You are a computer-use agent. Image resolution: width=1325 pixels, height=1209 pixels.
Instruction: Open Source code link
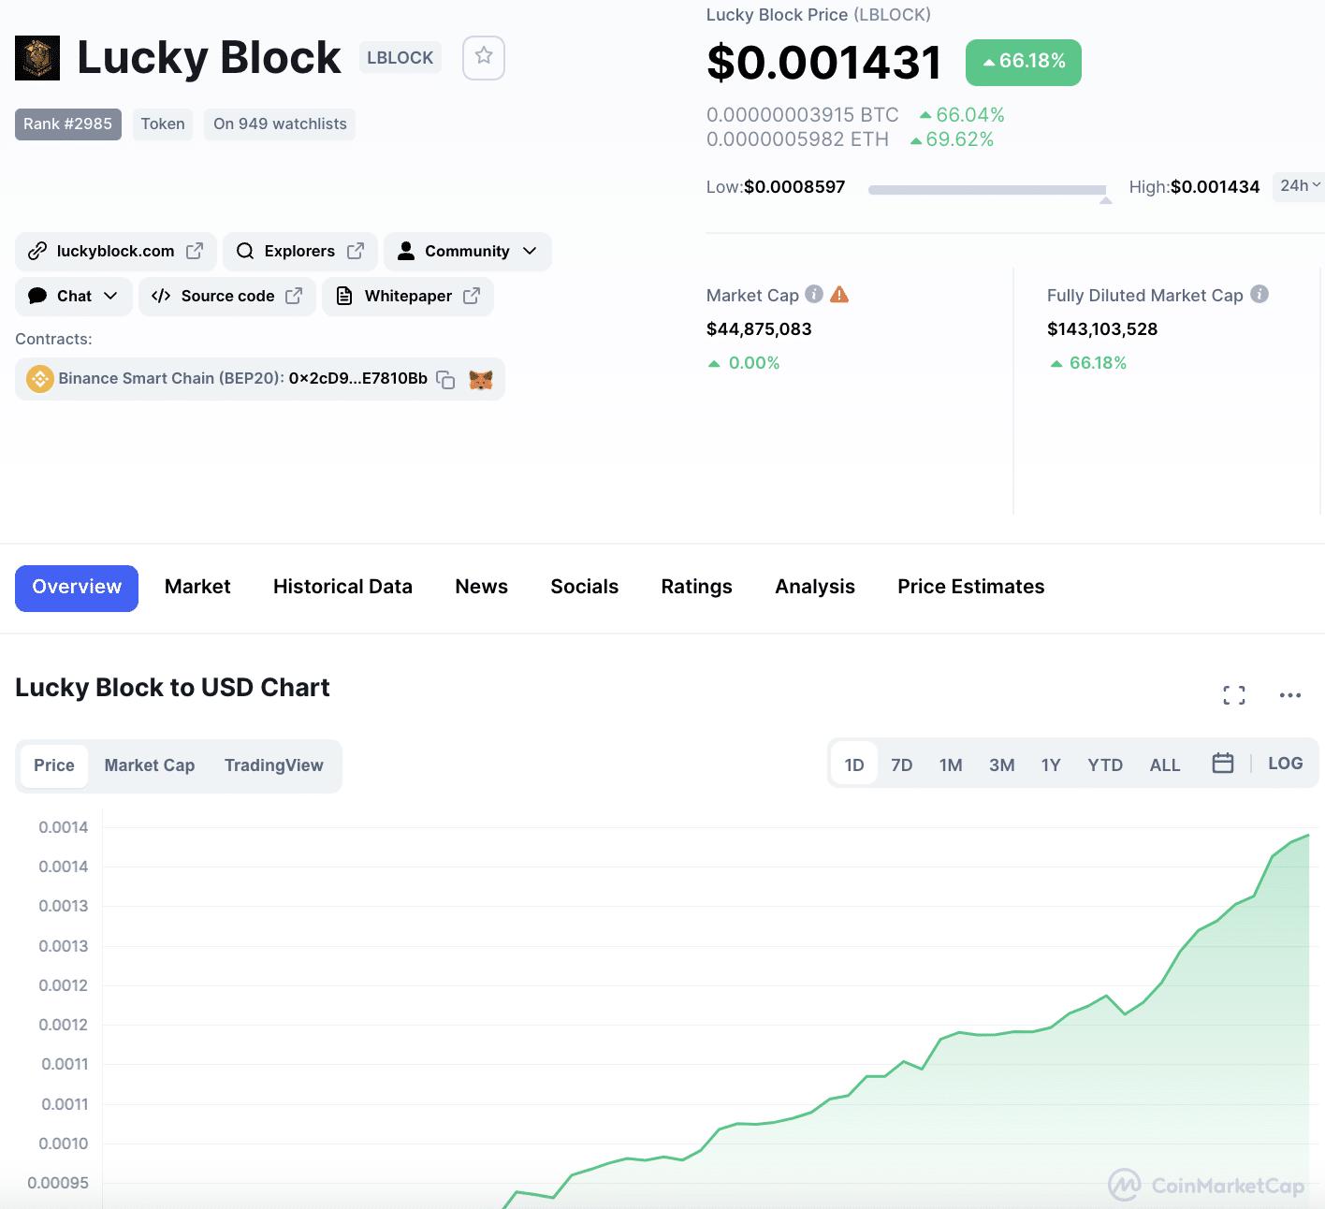coord(227,296)
